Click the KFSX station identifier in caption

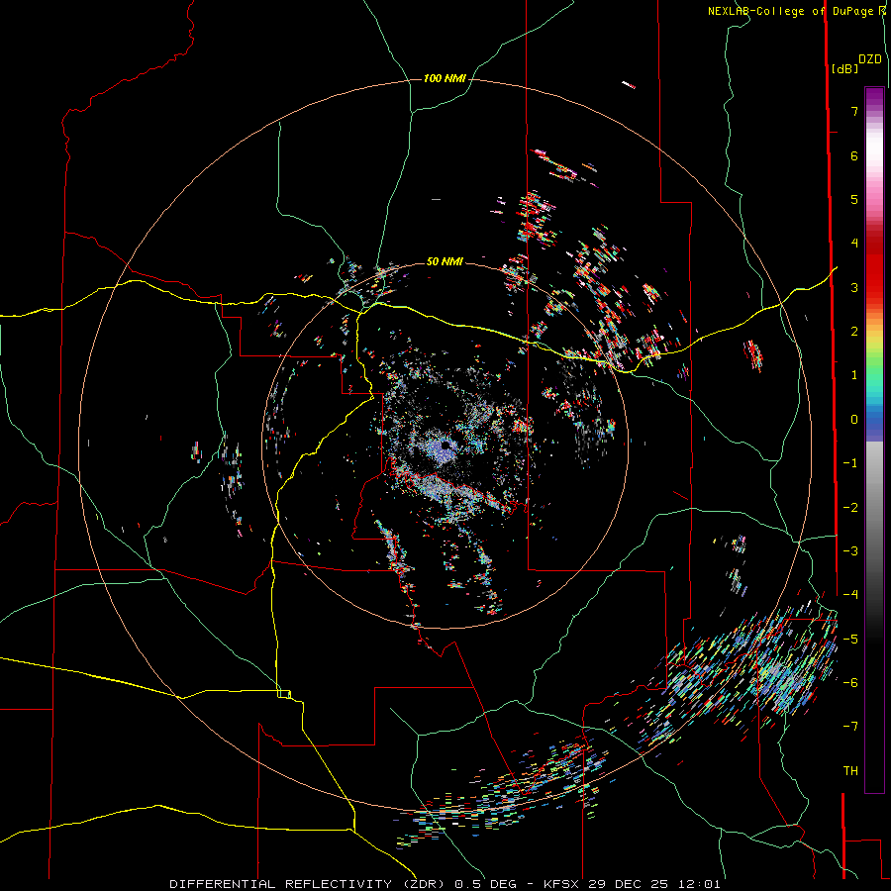tap(561, 884)
